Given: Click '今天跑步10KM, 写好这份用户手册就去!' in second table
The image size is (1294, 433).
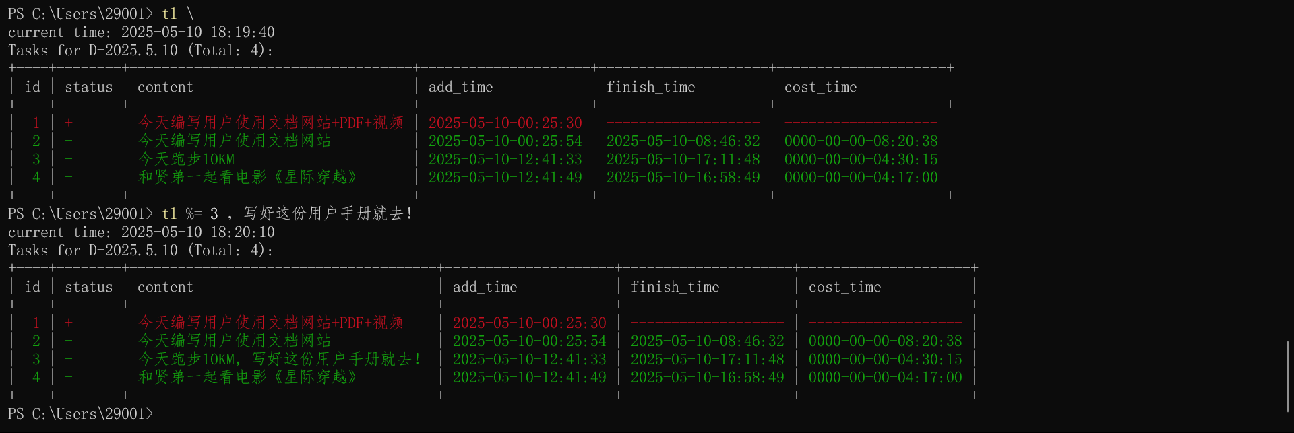Looking at the screenshot, I should click(280, 359).
